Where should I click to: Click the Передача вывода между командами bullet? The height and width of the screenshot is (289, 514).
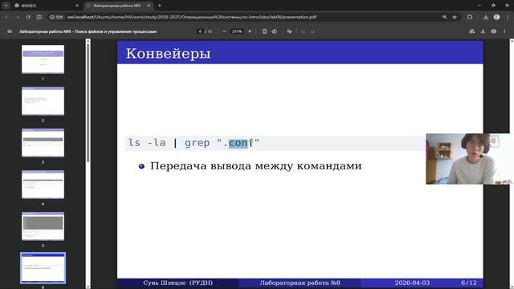(x=255, y=166)
